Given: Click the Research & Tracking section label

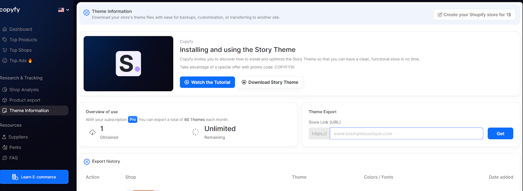Looking at the screenshot, I should pos(21,78).
